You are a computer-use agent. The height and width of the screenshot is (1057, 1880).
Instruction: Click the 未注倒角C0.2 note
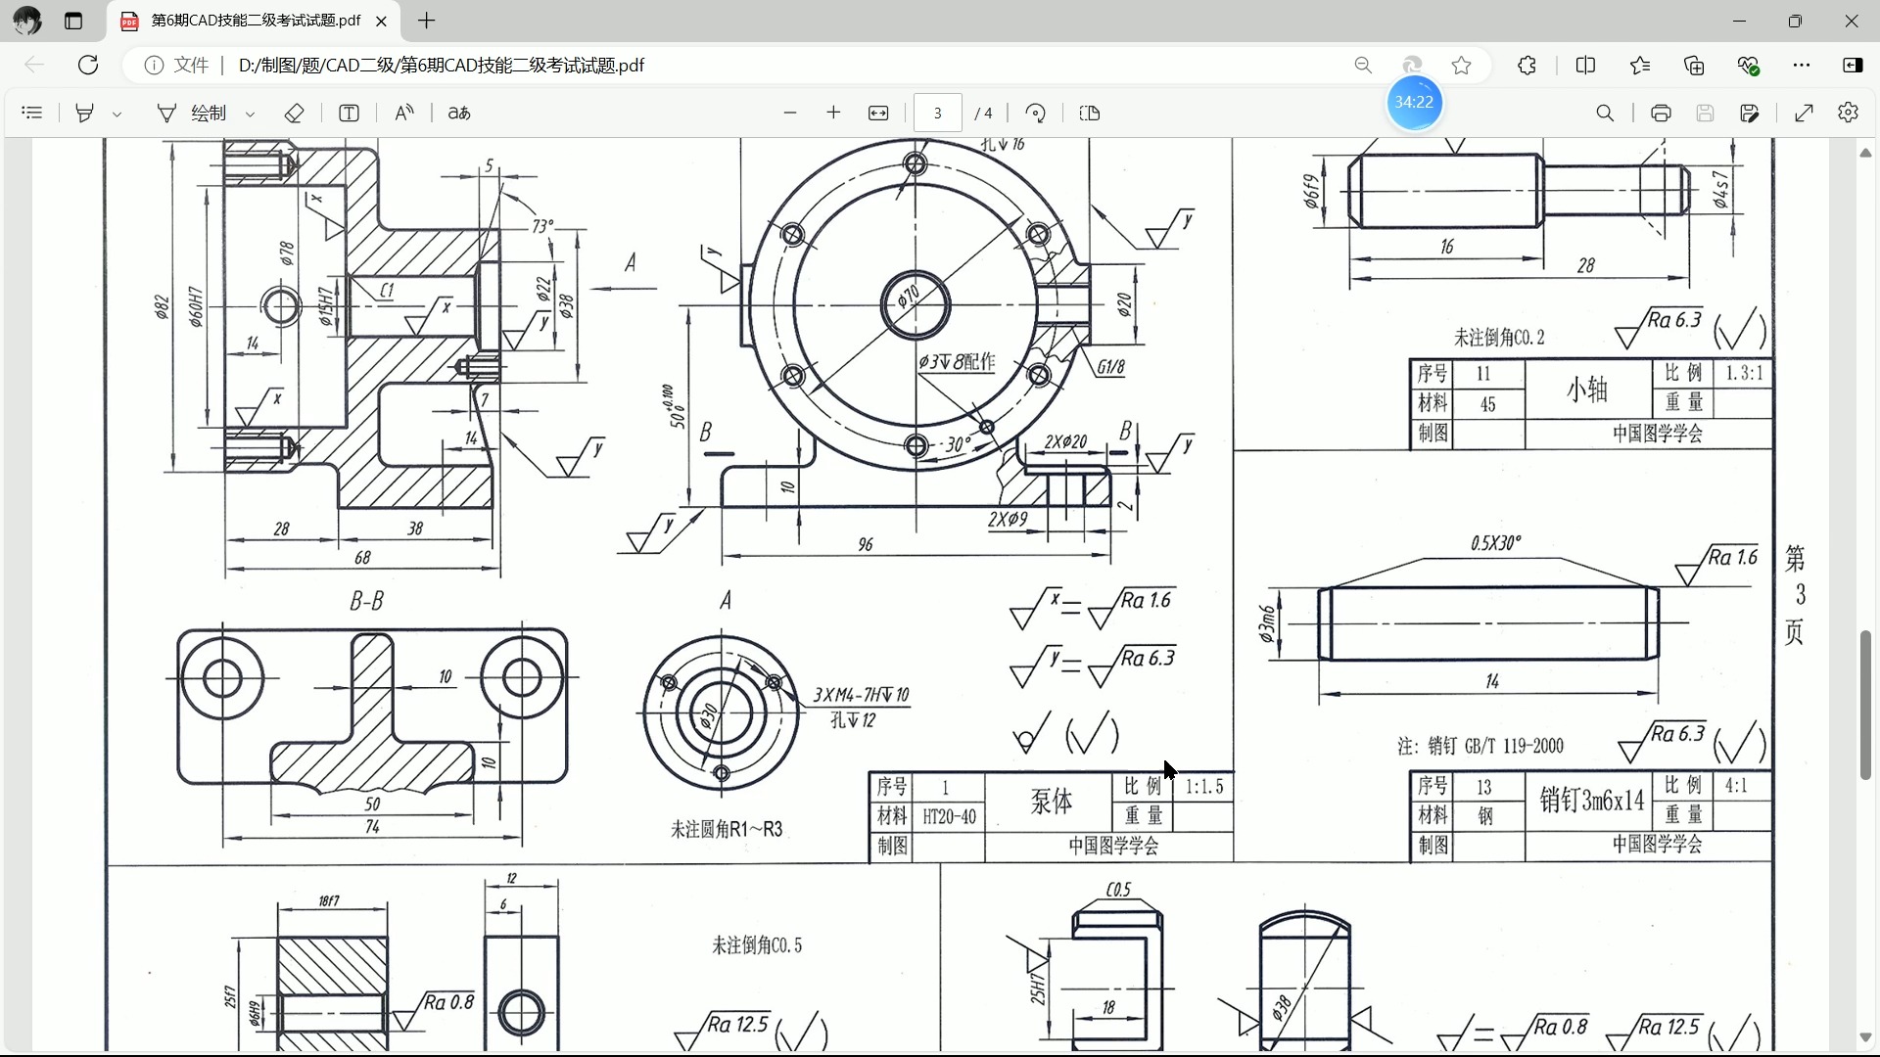point(1499,338)
